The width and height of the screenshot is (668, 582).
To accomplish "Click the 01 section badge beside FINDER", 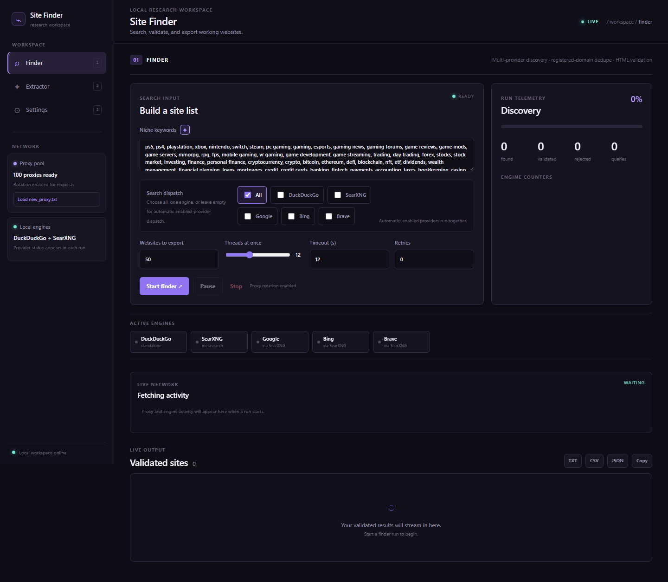I will (x=136, y=60).
